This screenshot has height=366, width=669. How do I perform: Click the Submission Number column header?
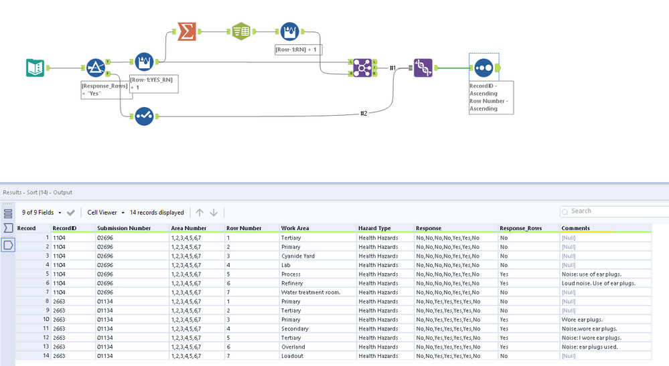point(133,228)
